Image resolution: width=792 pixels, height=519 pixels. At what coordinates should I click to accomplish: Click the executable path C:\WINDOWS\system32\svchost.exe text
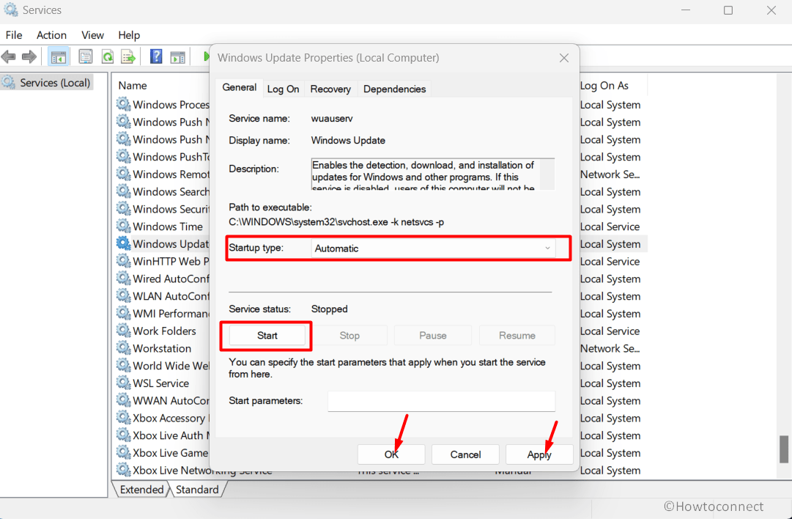[x=336, y=222]
